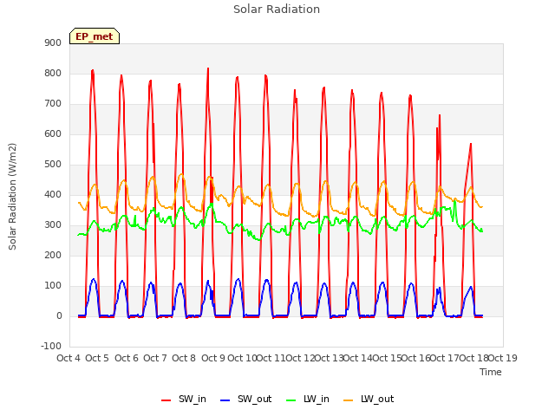Toggle the SW_out legend entry
This screenshot has width=555, height=416.
[x=245, y=399]
